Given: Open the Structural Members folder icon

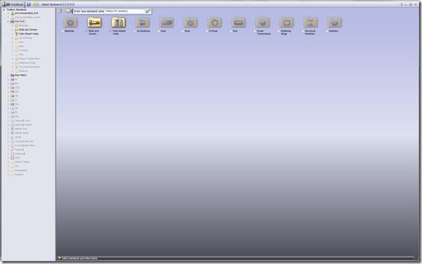Looking at the screenshot, I should click(311, 22).
